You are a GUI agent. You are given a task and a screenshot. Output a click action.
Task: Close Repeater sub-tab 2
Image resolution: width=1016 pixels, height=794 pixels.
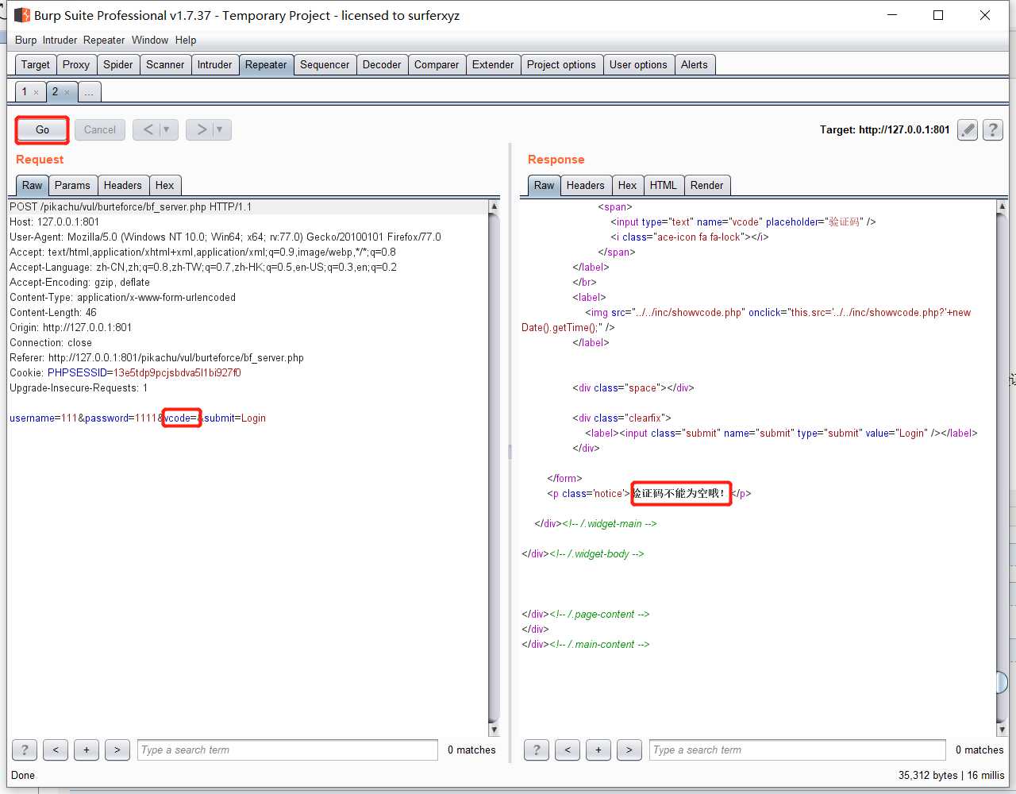click(x=67, y=93)
